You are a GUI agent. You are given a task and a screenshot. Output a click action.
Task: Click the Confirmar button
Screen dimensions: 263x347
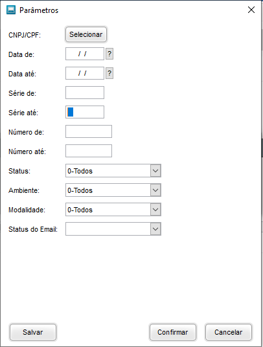[x=173, y=332]
